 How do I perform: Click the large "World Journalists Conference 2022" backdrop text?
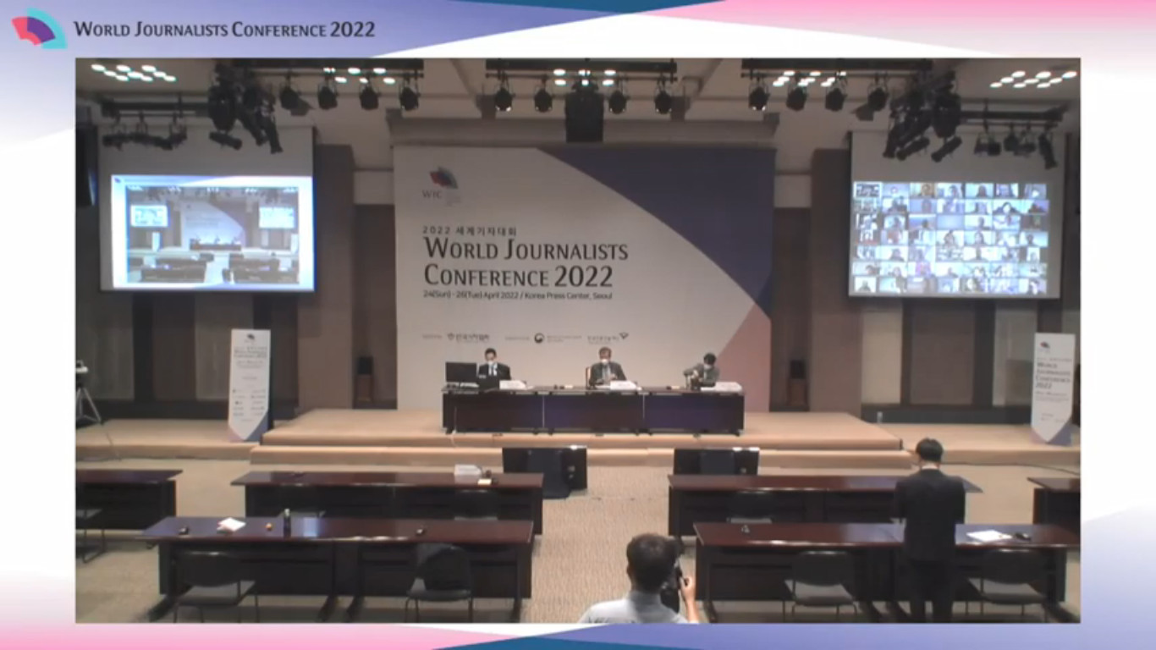[x=525, y=262]
